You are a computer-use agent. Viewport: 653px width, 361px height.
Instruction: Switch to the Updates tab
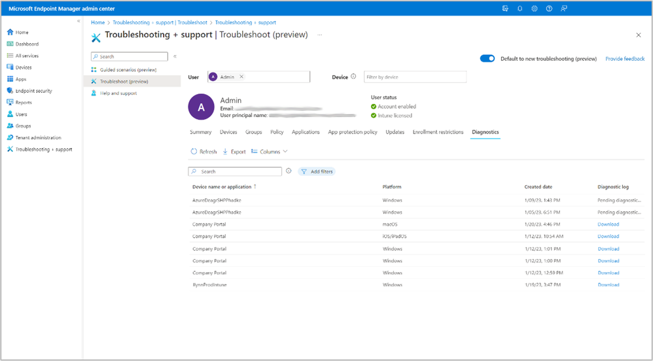(395, 132)
